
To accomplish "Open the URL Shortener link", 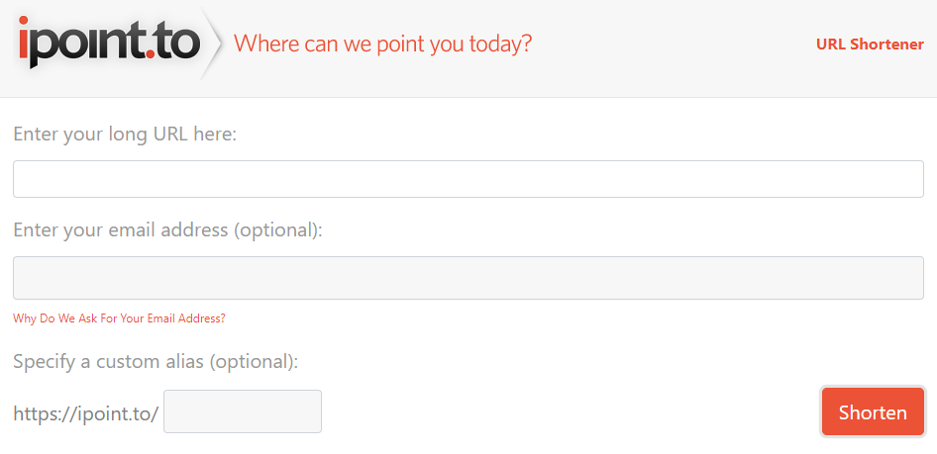I will coord(869,45).
